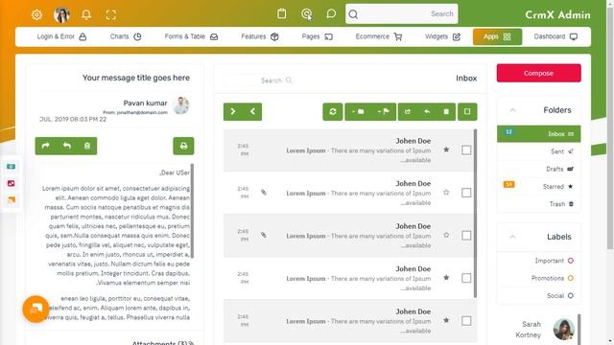Image resolution: width=614 pixels, height=345 pixels.
Task: Click the teal side panel icon
Action: tap(11, 167)
